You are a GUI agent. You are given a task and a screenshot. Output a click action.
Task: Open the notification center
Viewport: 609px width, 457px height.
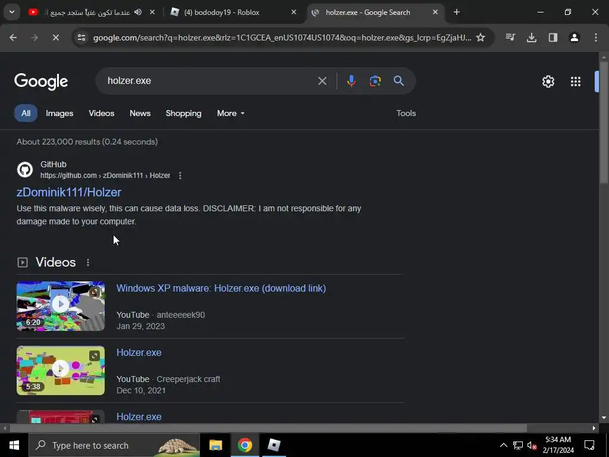click(589, 445)
